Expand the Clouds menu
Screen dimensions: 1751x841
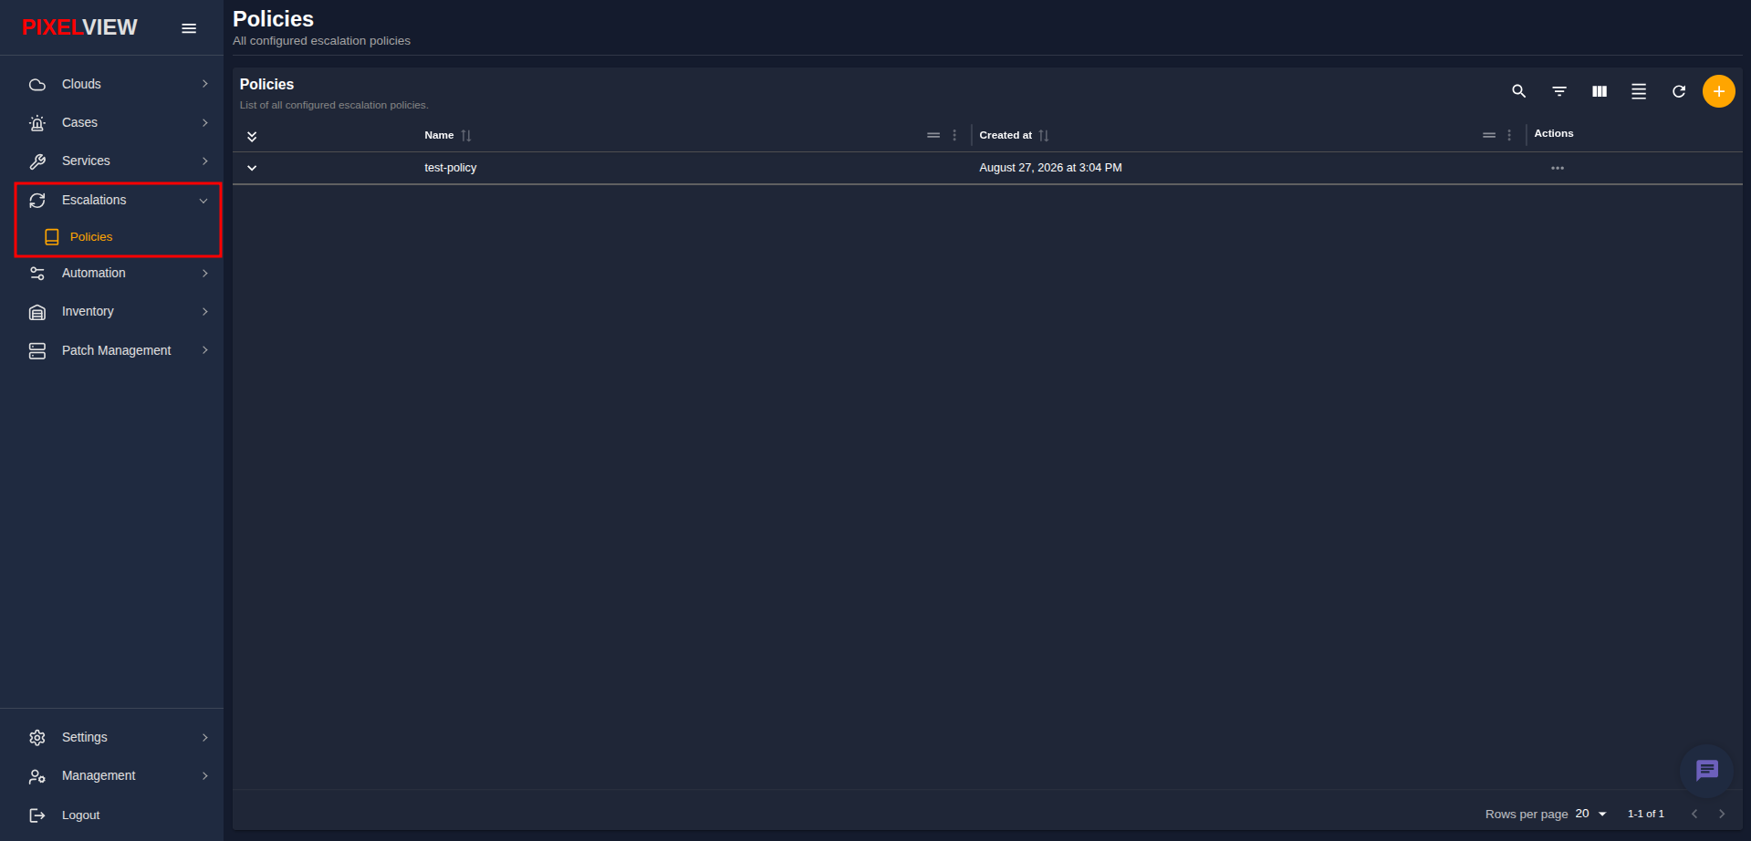[119, 84]
